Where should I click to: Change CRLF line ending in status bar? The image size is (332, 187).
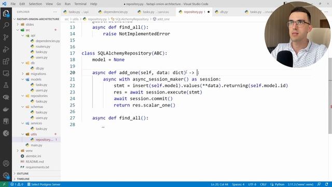[263, 184]
